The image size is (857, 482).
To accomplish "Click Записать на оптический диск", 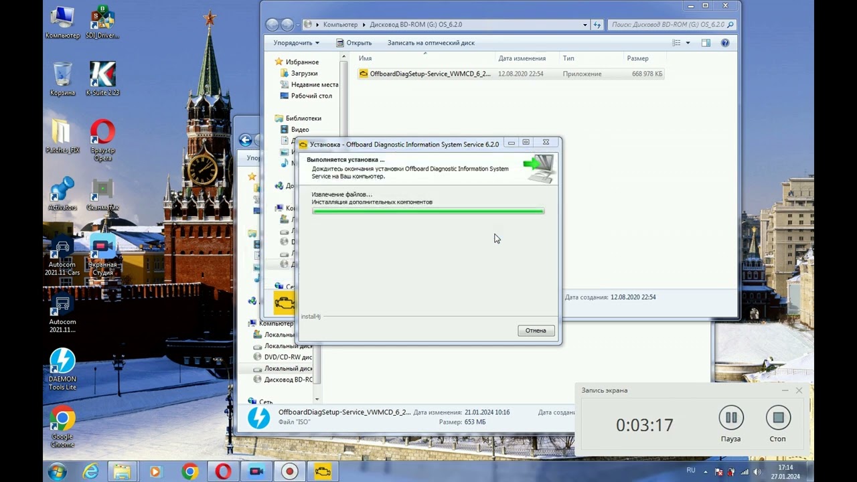I will pos(431,43).
